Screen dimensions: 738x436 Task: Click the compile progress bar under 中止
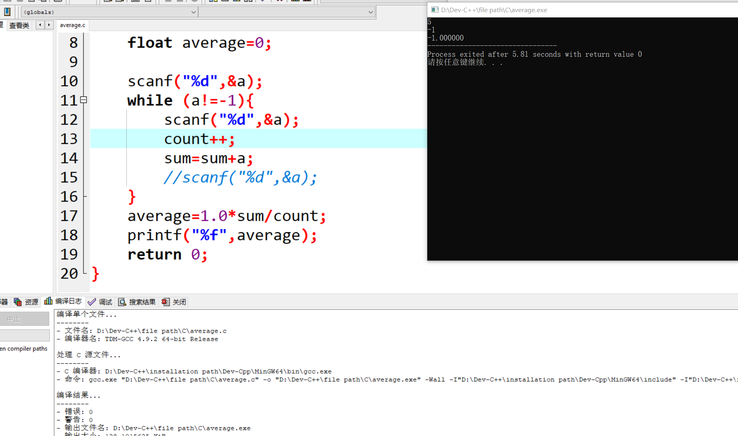coord(24,335)
